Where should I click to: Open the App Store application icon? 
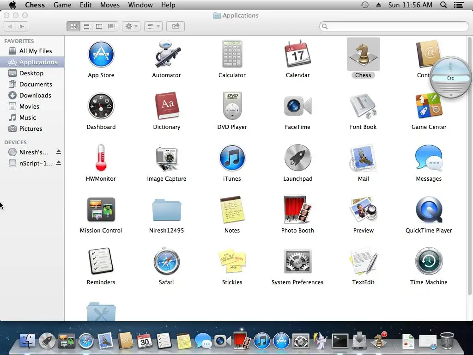tap(101, 55)
